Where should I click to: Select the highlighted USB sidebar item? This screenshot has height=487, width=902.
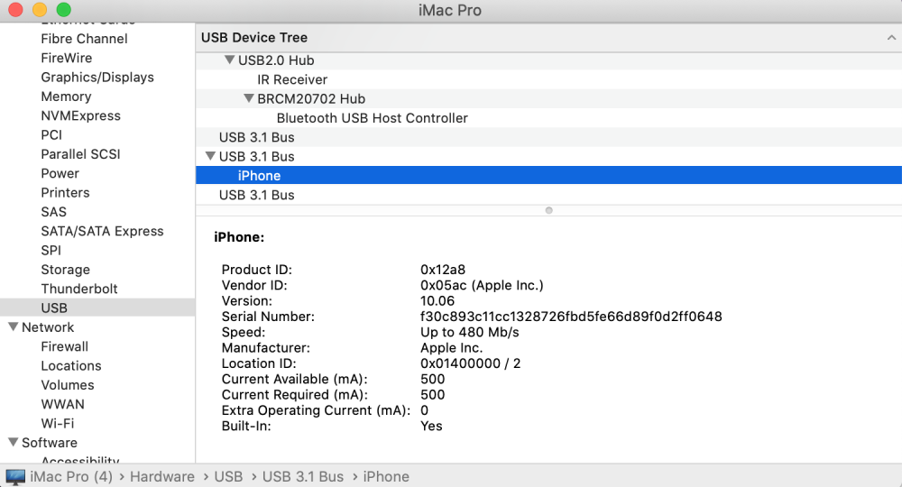(97, 308)
